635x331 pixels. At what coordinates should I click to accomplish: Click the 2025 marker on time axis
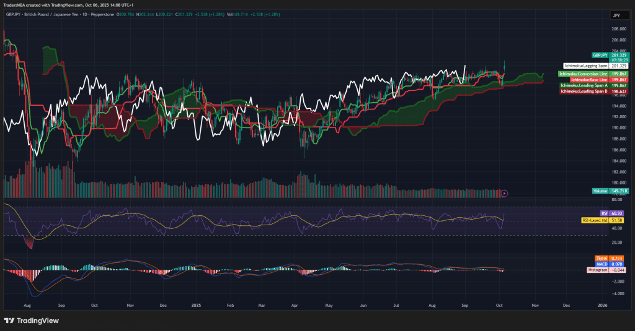tap(197, 305)
